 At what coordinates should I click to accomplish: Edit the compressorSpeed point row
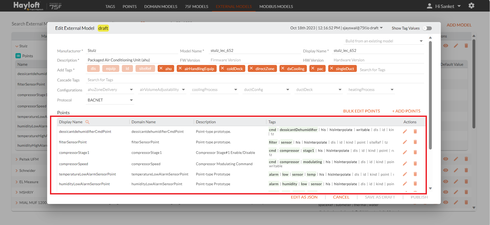(x=405, y=164)
